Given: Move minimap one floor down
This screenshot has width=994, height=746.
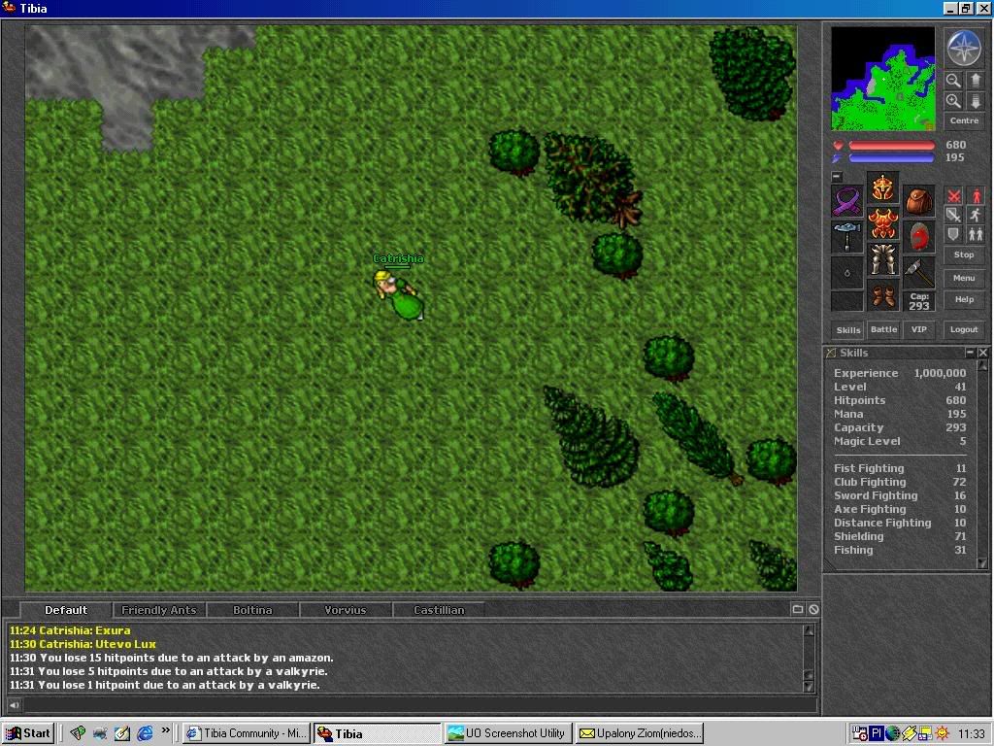Looking at the screenshot, I should (x=975, y=101).
